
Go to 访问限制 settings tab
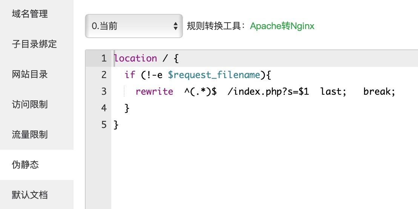coord(30,104)
